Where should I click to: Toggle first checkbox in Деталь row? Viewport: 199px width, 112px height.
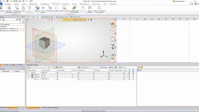click(129, 75)
